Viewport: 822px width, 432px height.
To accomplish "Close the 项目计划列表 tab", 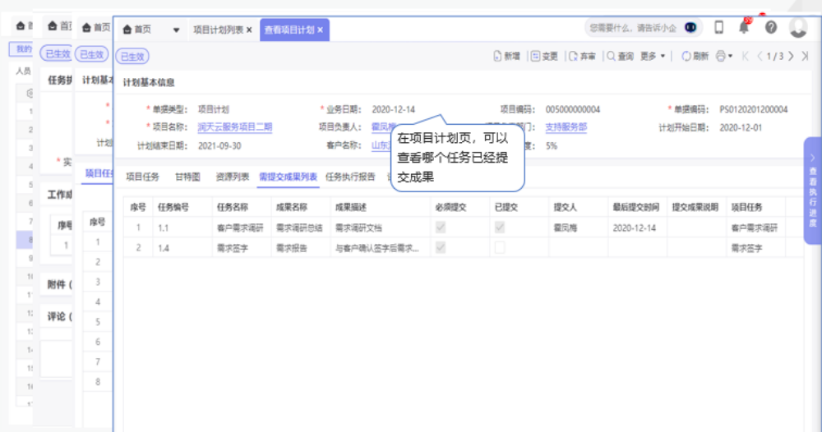I will (x=249, y=30).
